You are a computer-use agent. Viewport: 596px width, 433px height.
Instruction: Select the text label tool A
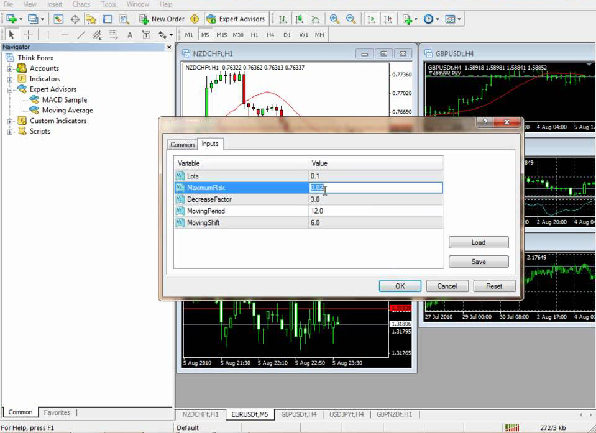click(130, 35)
